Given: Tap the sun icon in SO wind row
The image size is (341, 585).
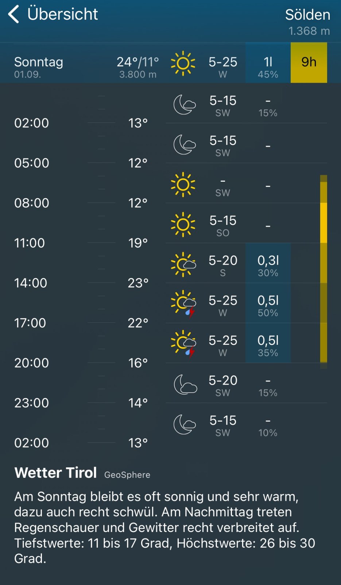Looking at the screenshot, I should (183, 224).
